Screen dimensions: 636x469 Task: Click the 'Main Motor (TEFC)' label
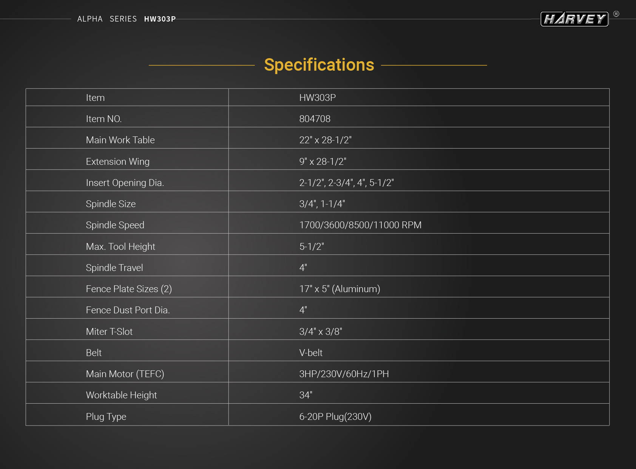pos(125,374)
